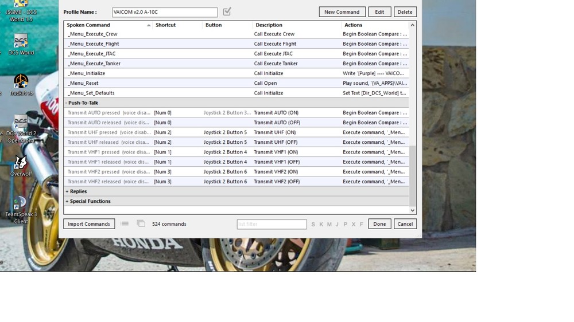574x322 pixels.
Task: Select the _Menu_Set_Defaults command row
Action: coord(236,93)
